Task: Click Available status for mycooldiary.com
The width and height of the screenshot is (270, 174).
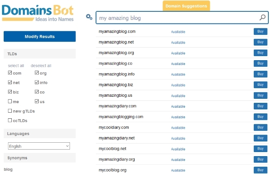Action: tap(178, 128)
